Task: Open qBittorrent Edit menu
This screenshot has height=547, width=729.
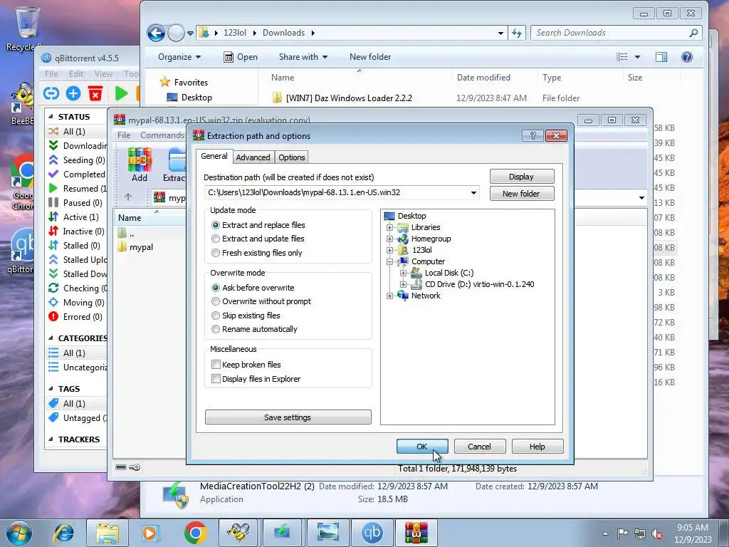Action: 76,74
